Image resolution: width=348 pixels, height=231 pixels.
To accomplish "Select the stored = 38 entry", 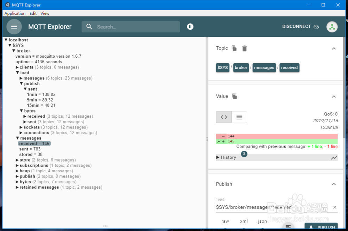I will point(31,154).
